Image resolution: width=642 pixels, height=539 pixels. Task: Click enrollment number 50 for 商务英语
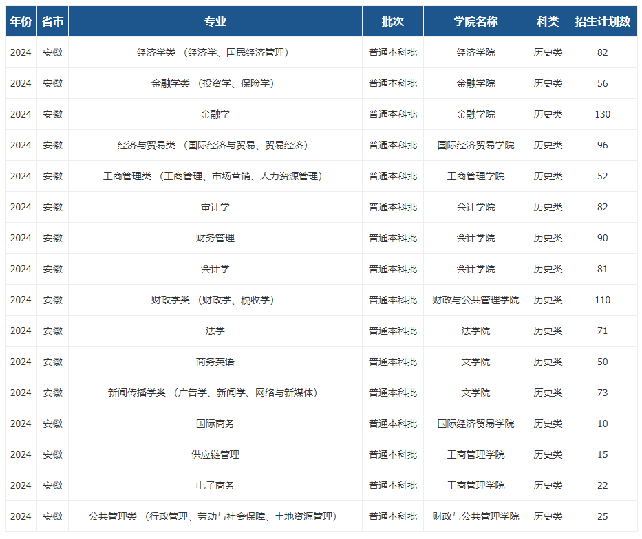[602, 362]
